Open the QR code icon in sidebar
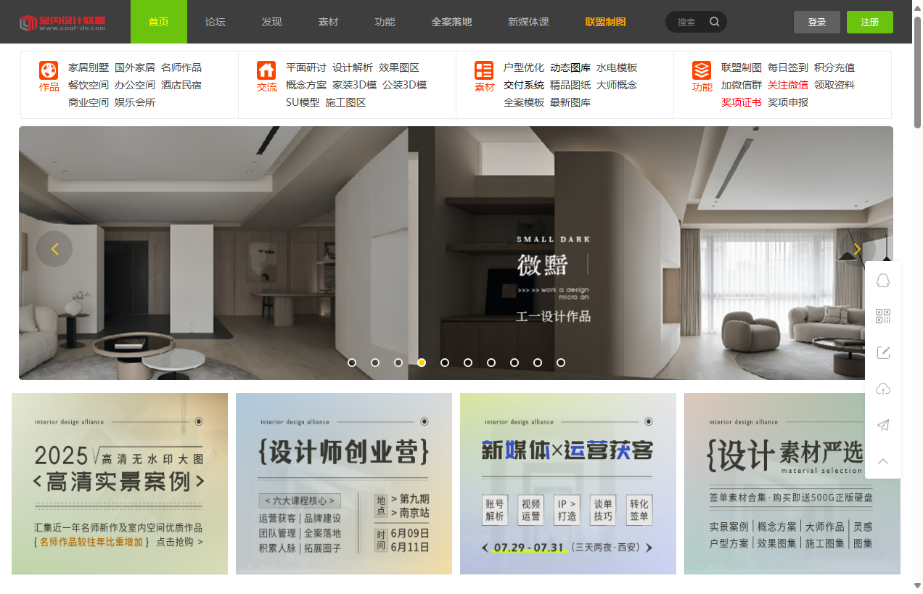This screenshot has height=594, width=923. 883,316
